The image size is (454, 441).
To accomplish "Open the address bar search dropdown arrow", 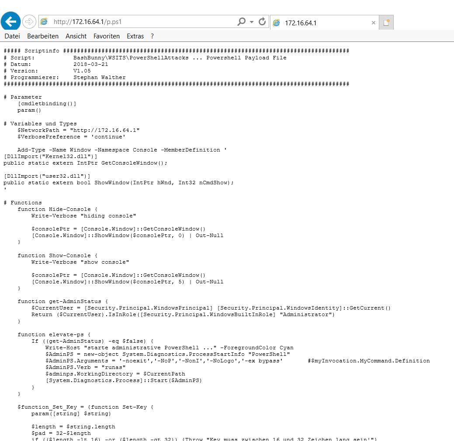I will point(252,22).
